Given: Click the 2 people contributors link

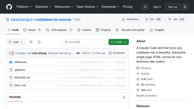Looking at the screenshot, I should 20,53.
